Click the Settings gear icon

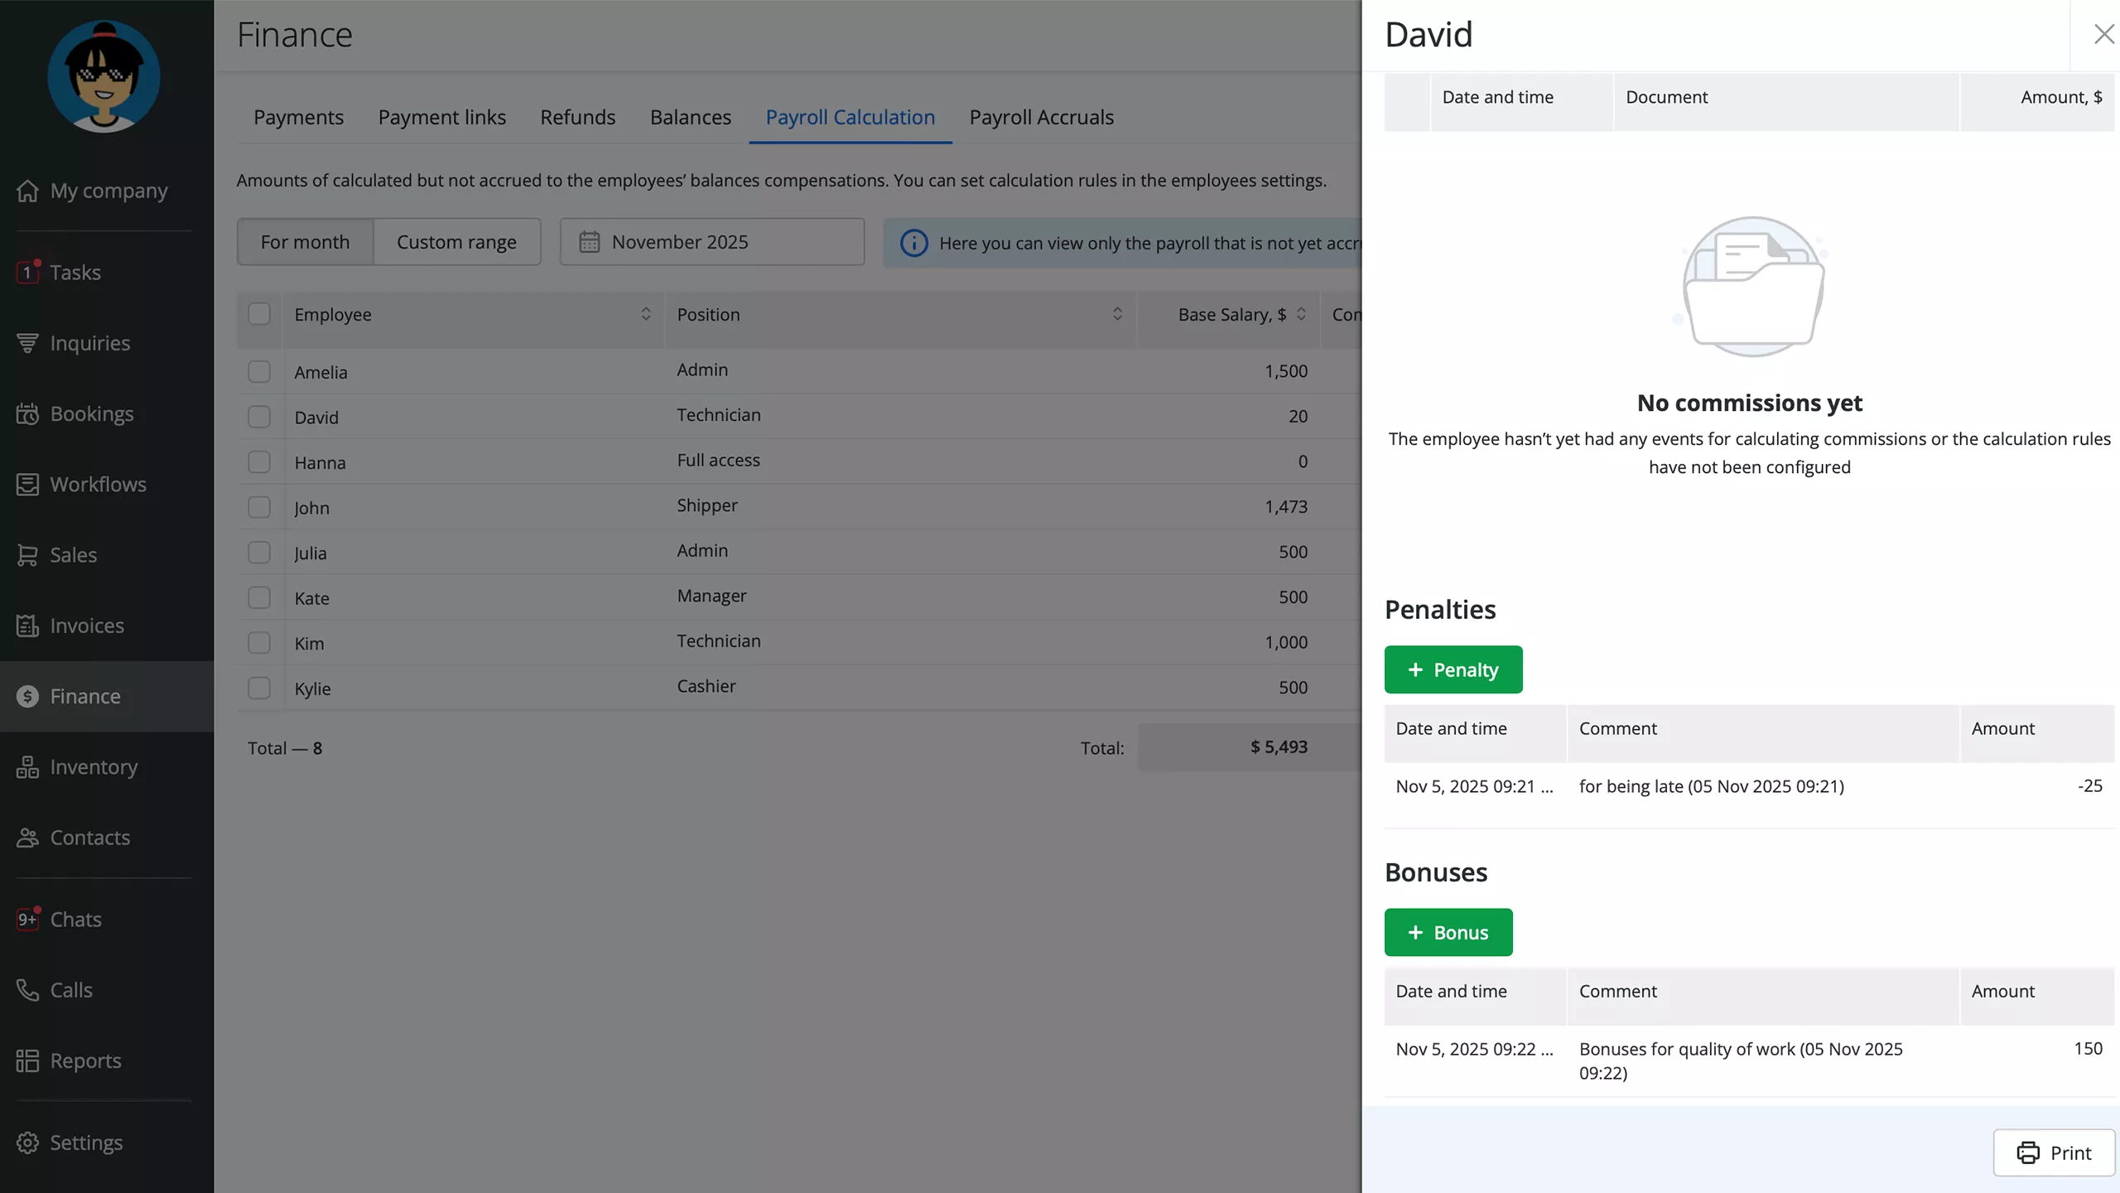(x=27, y=1142)
